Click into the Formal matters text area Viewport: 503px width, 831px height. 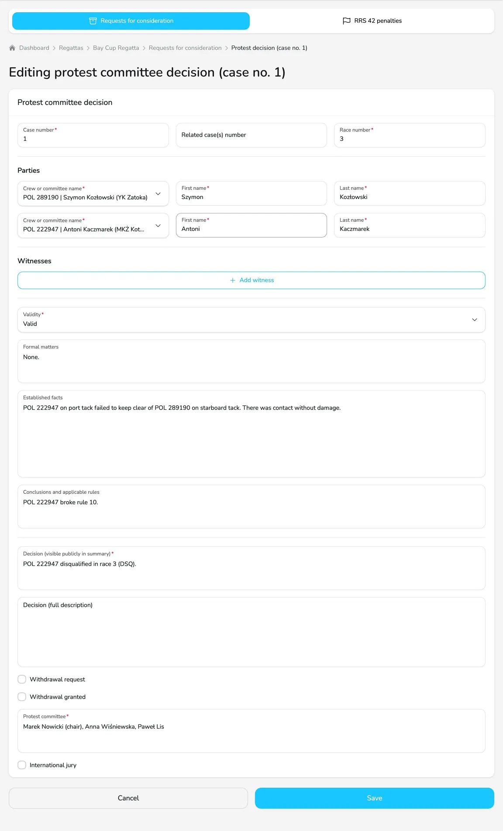251,361
